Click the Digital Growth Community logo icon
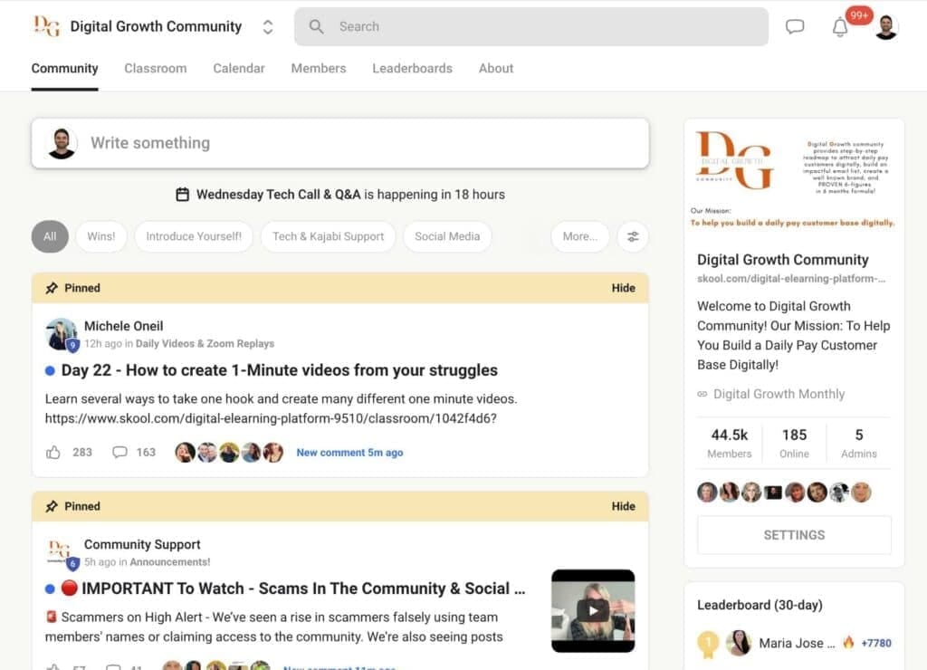 coord(46,26)
